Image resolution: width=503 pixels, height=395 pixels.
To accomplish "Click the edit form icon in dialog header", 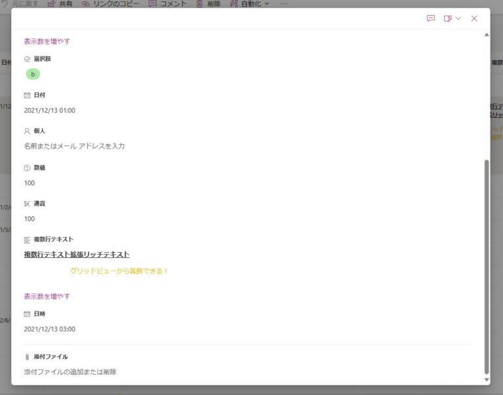I will coord(447,18).
